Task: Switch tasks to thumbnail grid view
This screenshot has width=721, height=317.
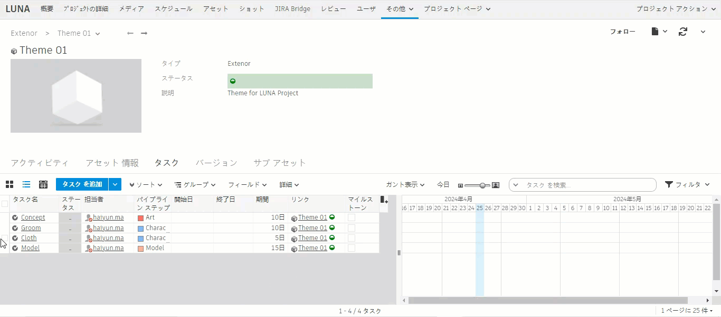Action: (10, 184)
